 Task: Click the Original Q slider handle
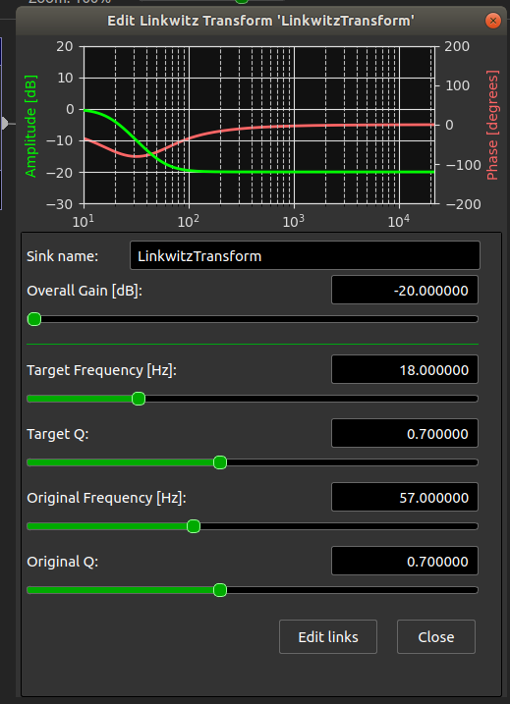(220, 590)
